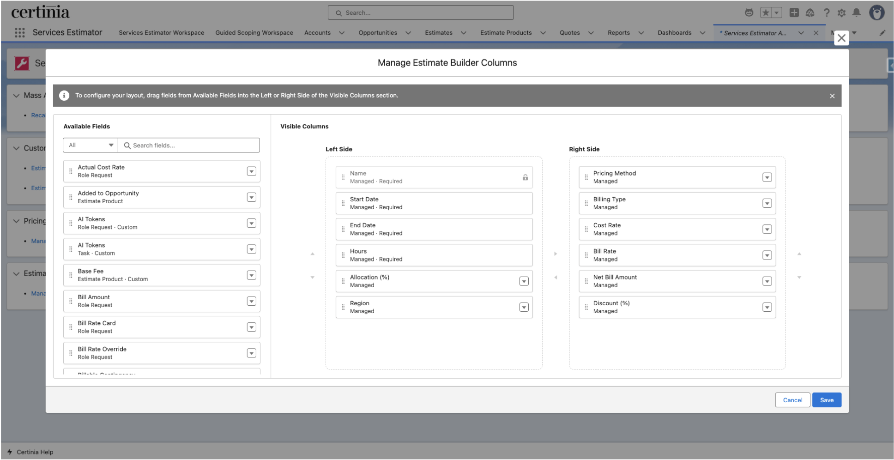
Task: Open the Bill Rate Card actions dropdown
Action: point(251,327)
